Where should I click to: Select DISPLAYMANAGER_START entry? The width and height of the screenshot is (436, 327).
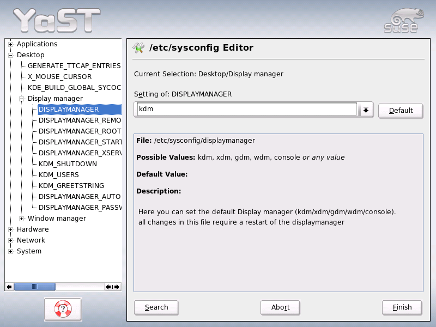tap(80, 142)
